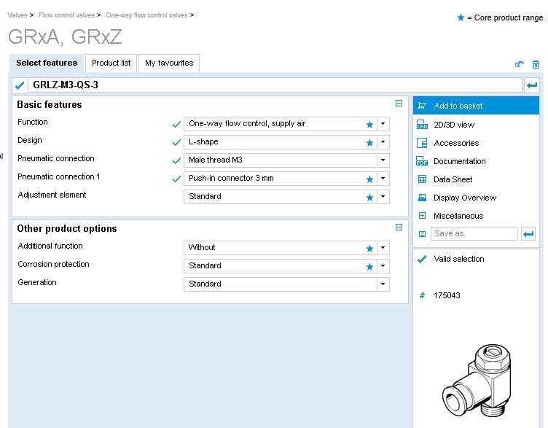Image resolution: width=548 pixels, height=428 pixels.
Task: Click the Display Overview icon
Action: 422,198
